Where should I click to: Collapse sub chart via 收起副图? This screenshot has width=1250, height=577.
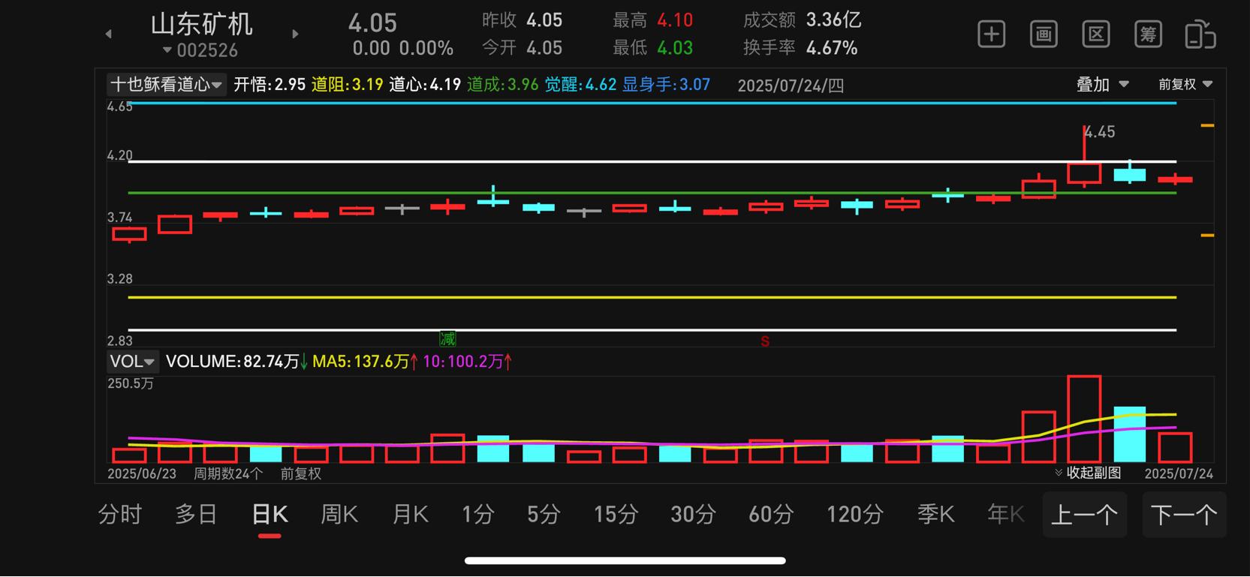1088,473
